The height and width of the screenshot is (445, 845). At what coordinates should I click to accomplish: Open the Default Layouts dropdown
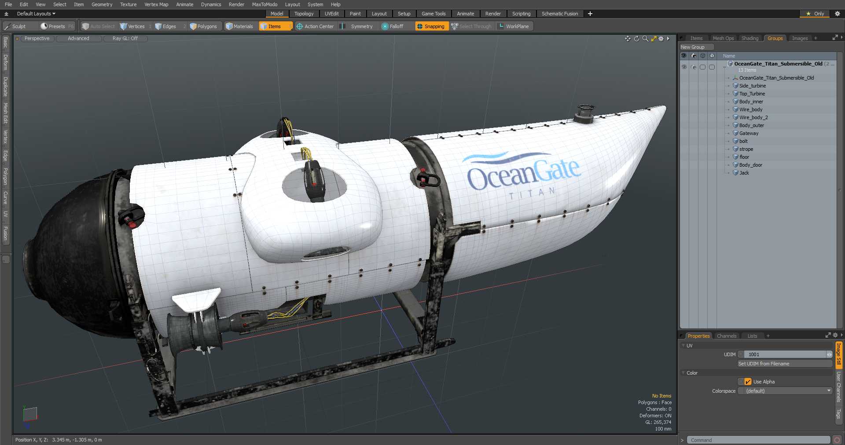(x=36, y=14)
